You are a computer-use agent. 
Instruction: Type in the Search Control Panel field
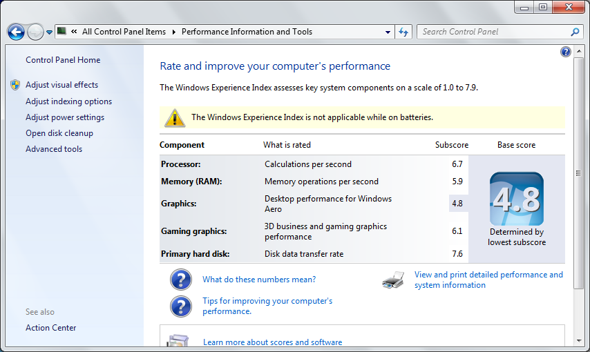click(x=494, y=32)
